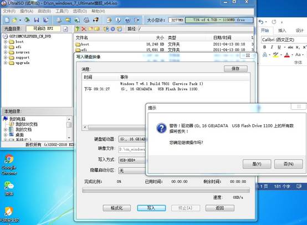The height and width of the screenshot is (225, 307).
Task: Click the 返回 button
Action: click(x=219, y=208)
